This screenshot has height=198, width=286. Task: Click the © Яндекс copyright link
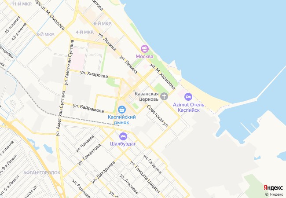point(274,194)
